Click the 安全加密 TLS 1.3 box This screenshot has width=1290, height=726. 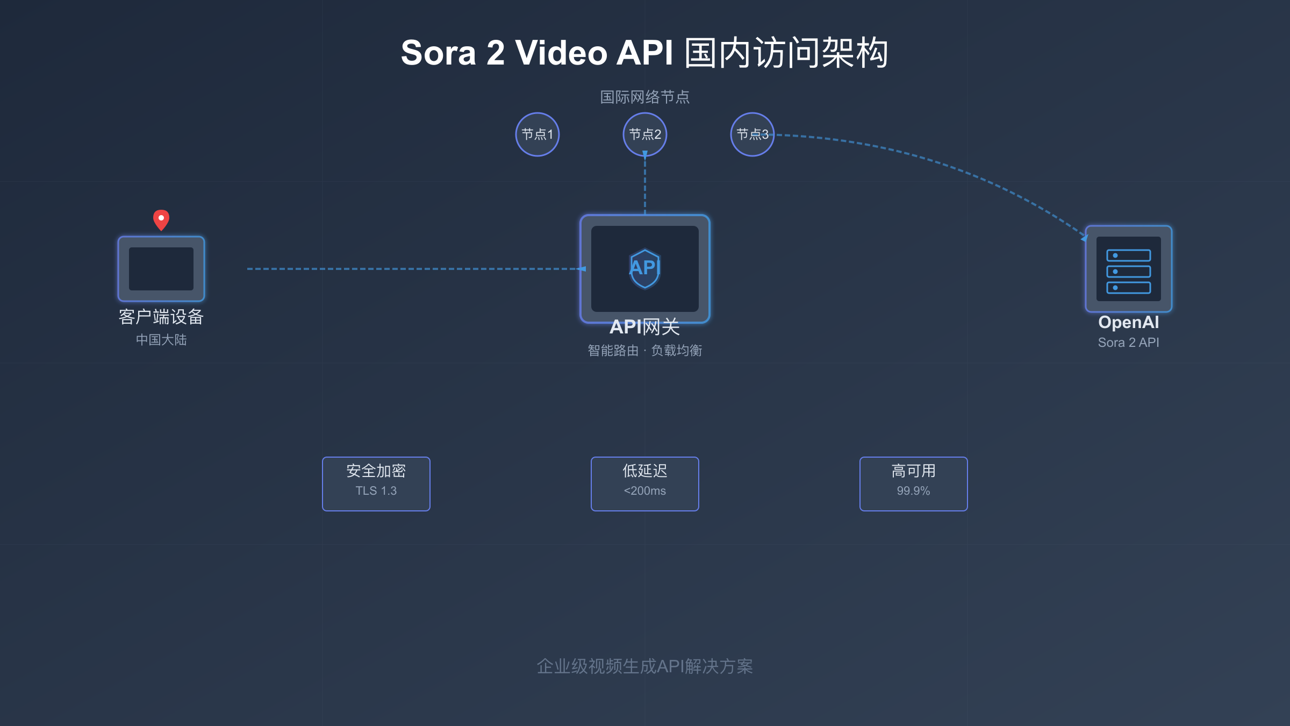click(x=376, y=483)
